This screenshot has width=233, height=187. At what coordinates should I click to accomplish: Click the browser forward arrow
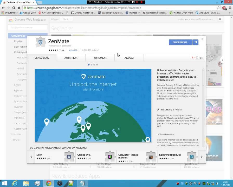point(9,8)
